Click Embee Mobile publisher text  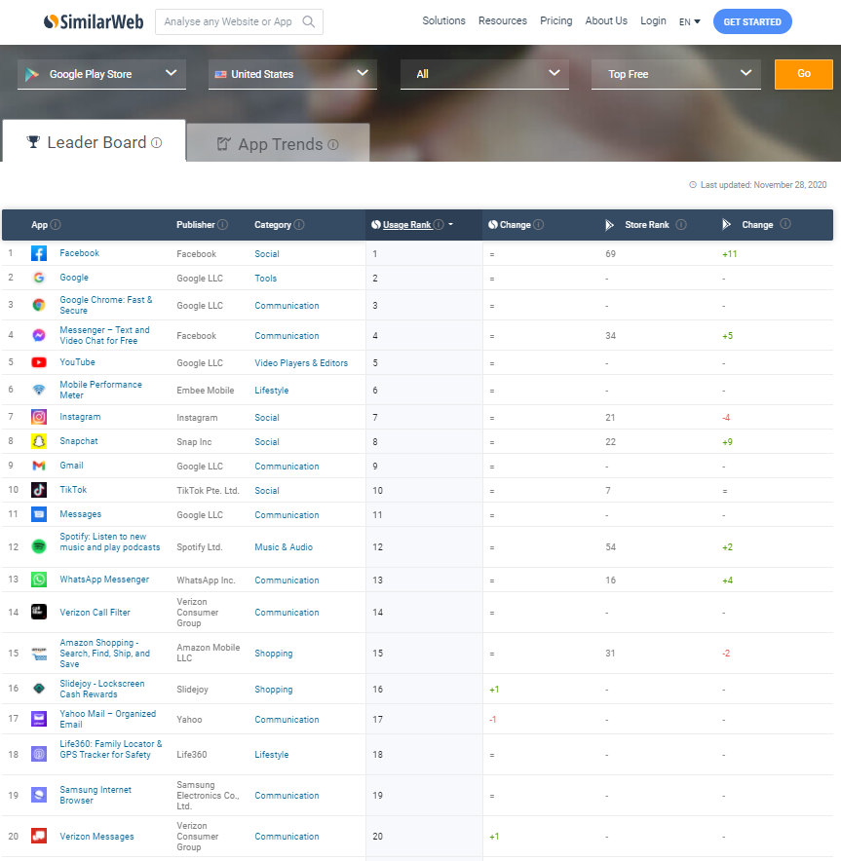point(206,391)
